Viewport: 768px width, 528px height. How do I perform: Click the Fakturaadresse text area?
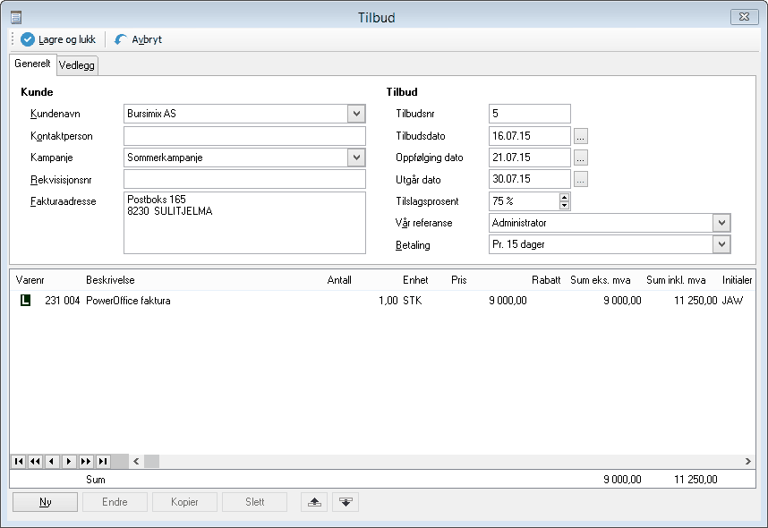244,223
